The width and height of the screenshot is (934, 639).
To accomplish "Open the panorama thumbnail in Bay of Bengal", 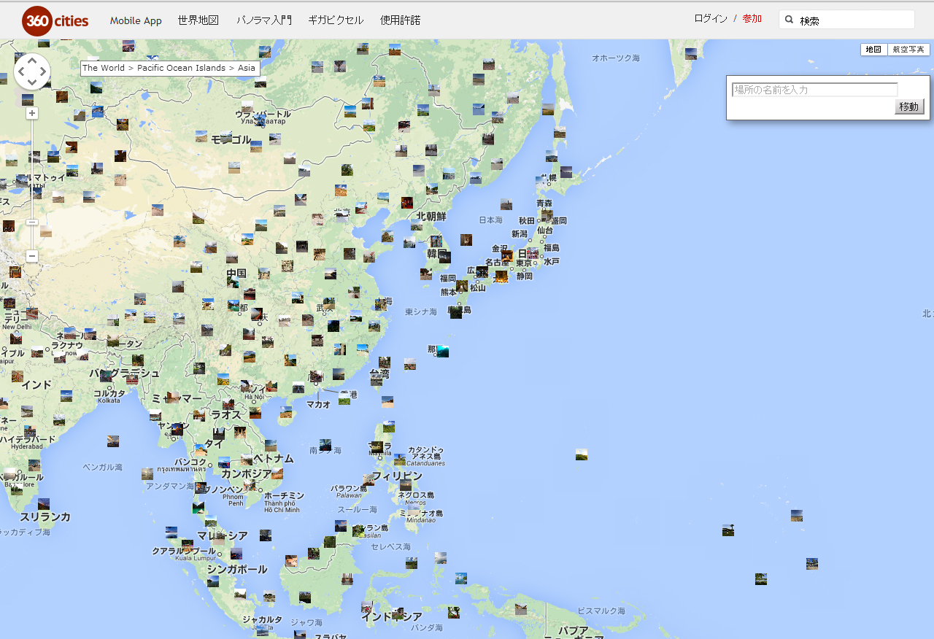I will (113, 441).
